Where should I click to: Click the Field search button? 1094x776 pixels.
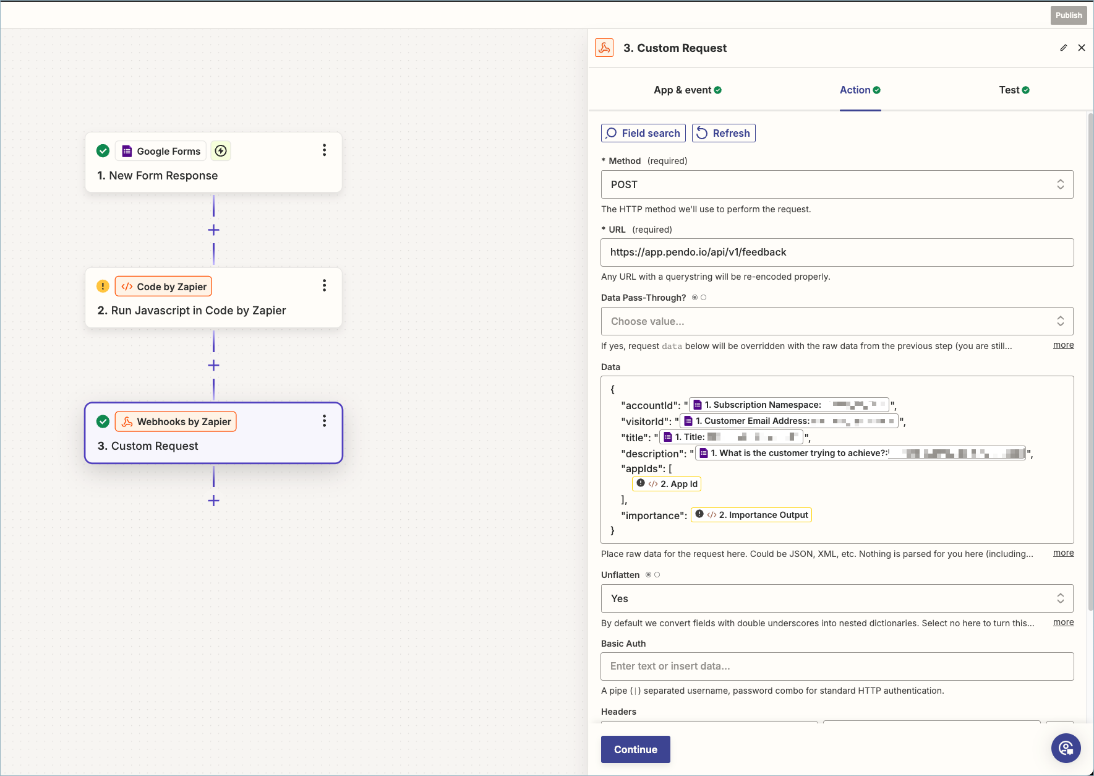tap(643, 133)
